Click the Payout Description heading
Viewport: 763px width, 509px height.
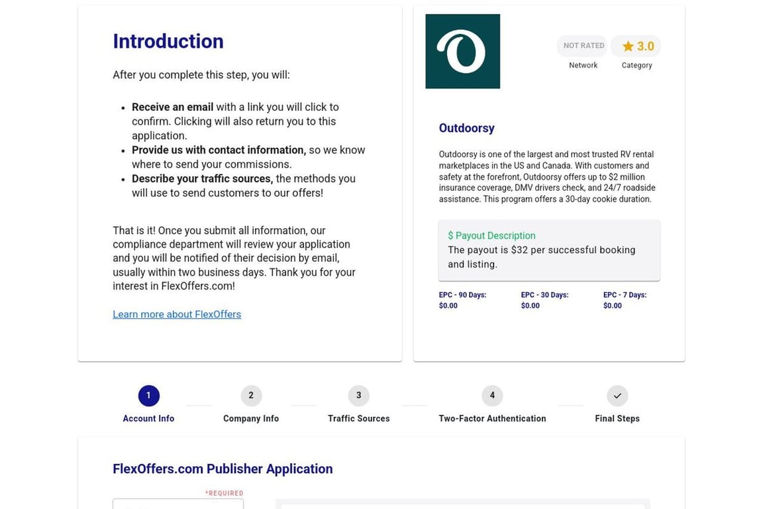491,236
